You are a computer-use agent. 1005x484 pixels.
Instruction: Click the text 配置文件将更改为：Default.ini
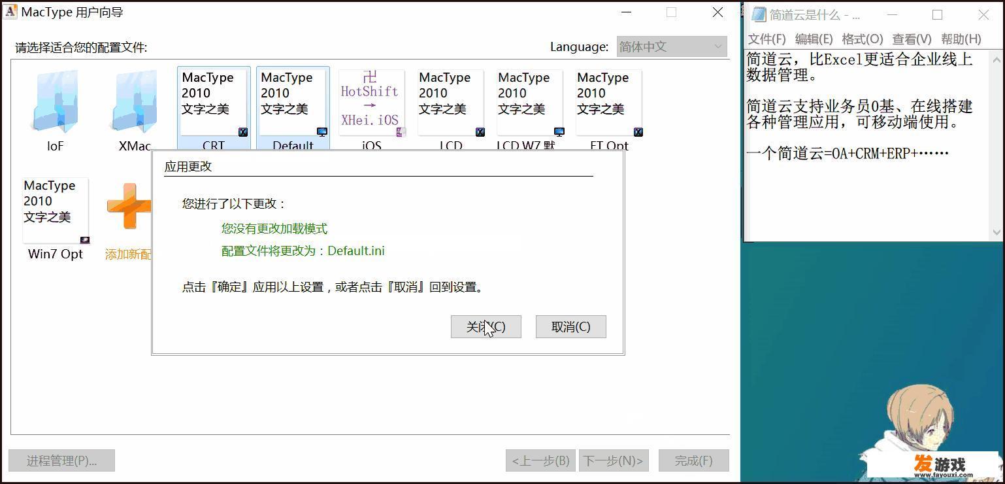click(303, 251)
